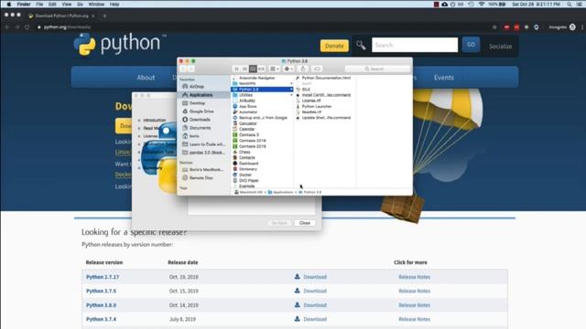Open Python 2.7.17 release link
Image resolution: width=586 pixels, height=329 pixels.
click(103, 277)
